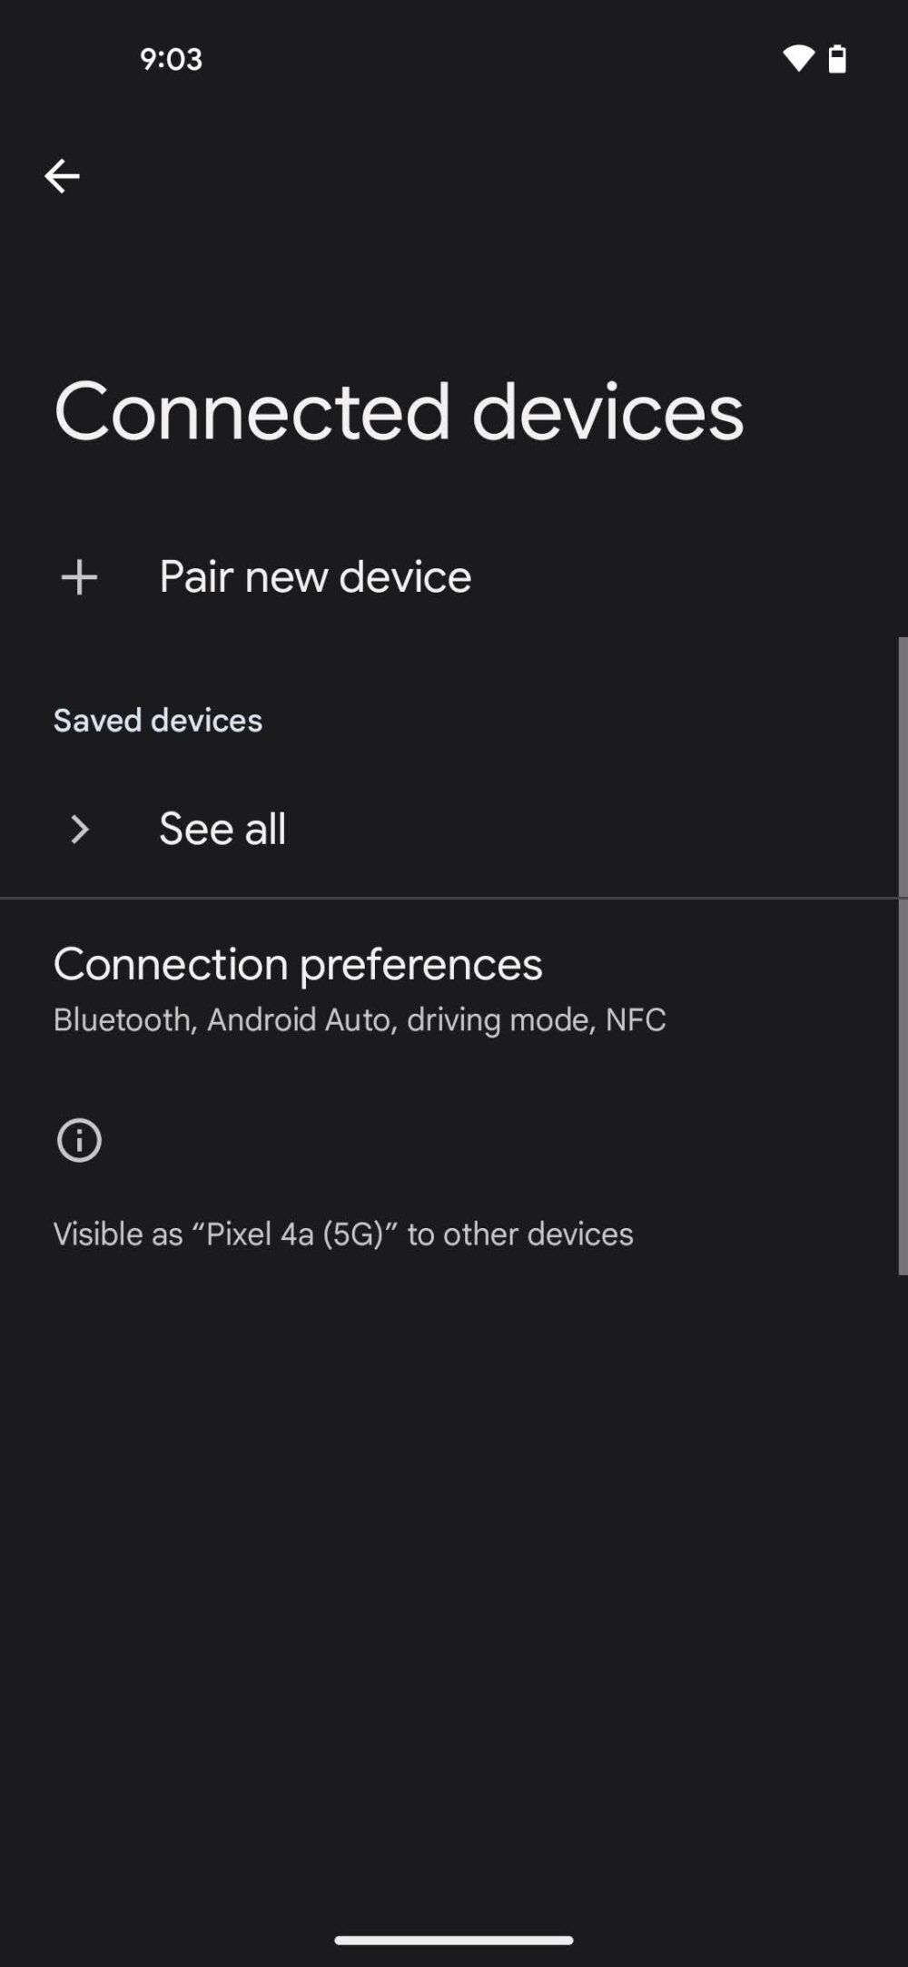Click the Connected devices page title

pos(399,413)
